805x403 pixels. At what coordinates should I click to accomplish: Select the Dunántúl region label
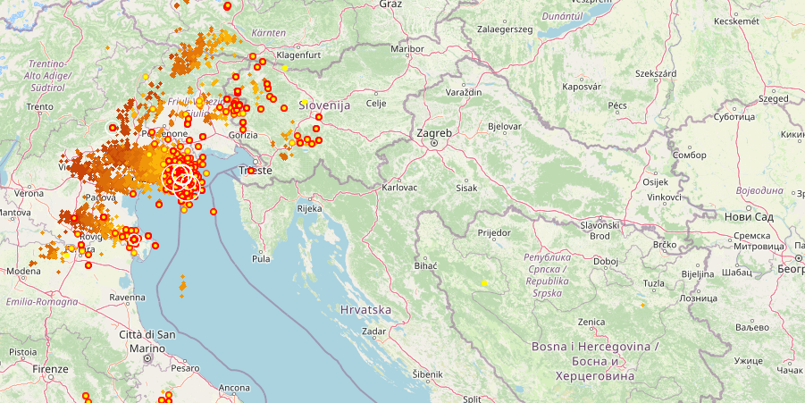click(562, 16)
